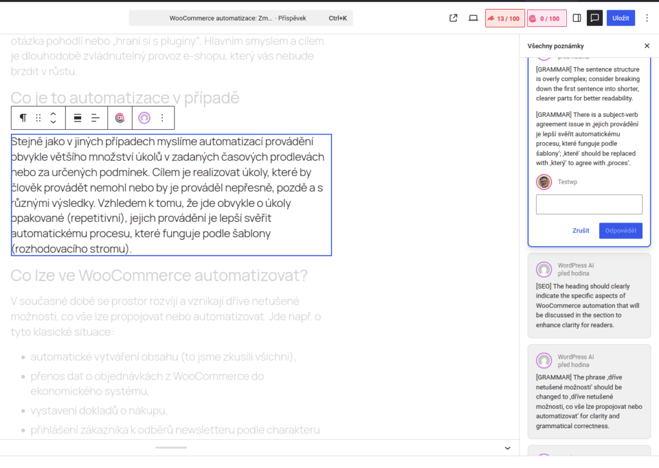The width and height of the screenshot is (659, 468).
Task: Click the block drag handle icon
Action: pos(38,118)
